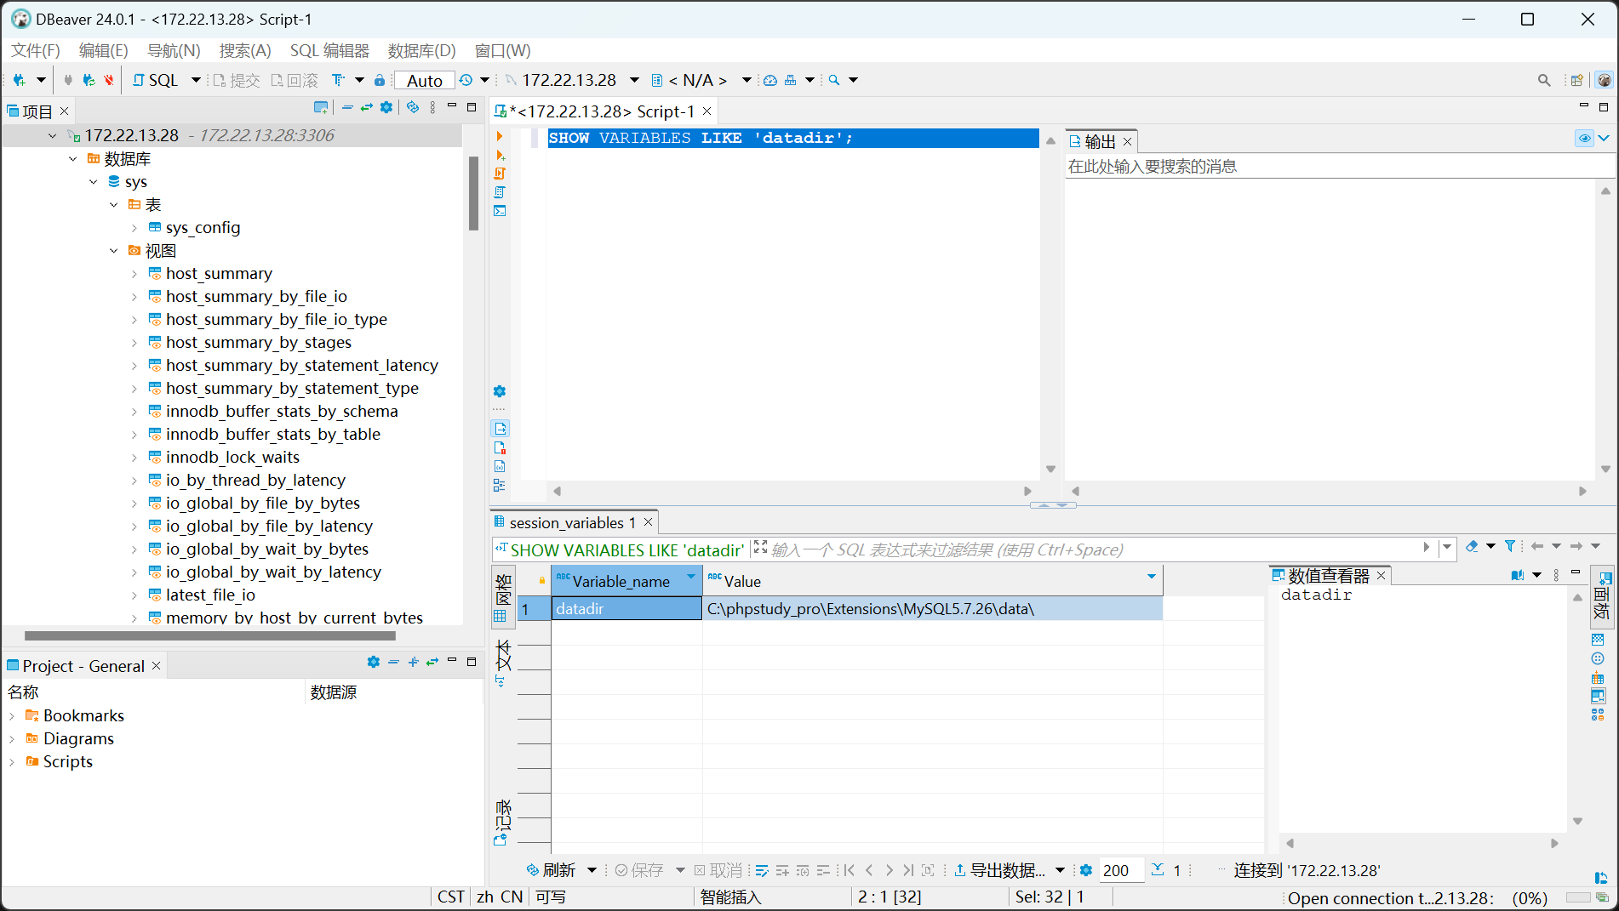This screenshot has width=1619, height=911.
Task: Open the active connection 172.22.13.28 dropdown
Action: point(634,80)
